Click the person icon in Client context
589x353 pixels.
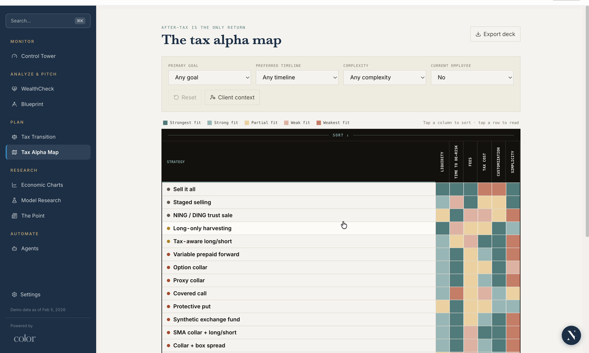click(x=212, y=98)
